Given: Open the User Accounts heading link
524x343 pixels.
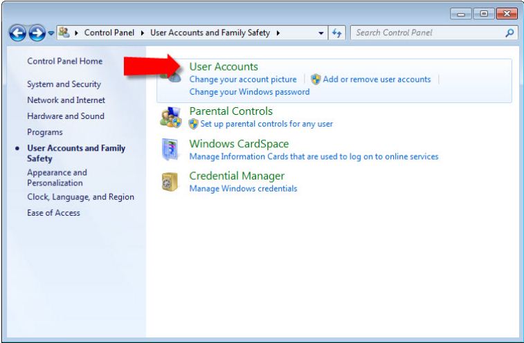Looking at the screenshot, I should click(224, 66).
